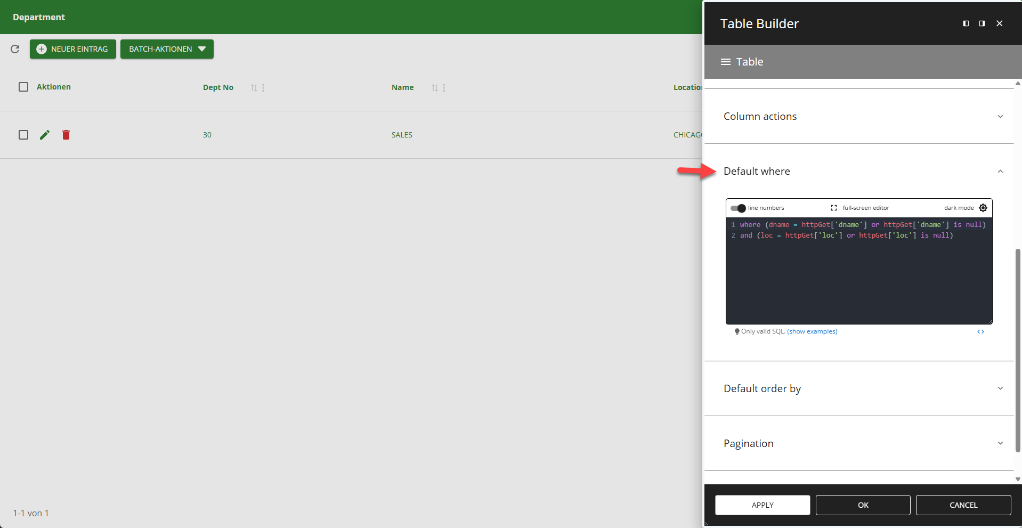Click the code snippet icon below the SQL editor
Image resolution: width=1022 pixels, height=528 pixels.
[981, 331]
